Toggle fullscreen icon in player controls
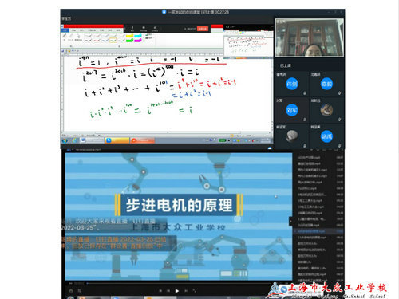Image resolution: width=399 pixels, height=299 pixels. click(195, 291)
